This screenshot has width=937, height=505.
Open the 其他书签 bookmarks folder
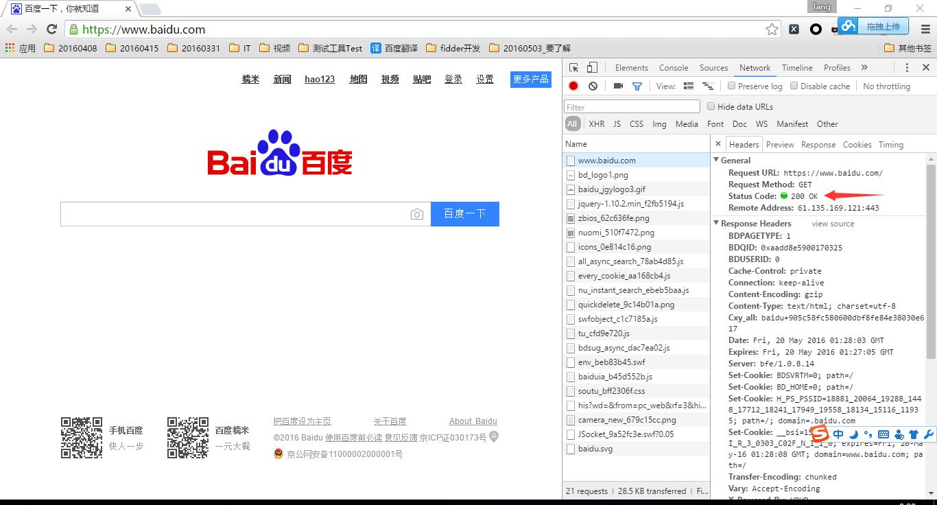click(908, 48)
